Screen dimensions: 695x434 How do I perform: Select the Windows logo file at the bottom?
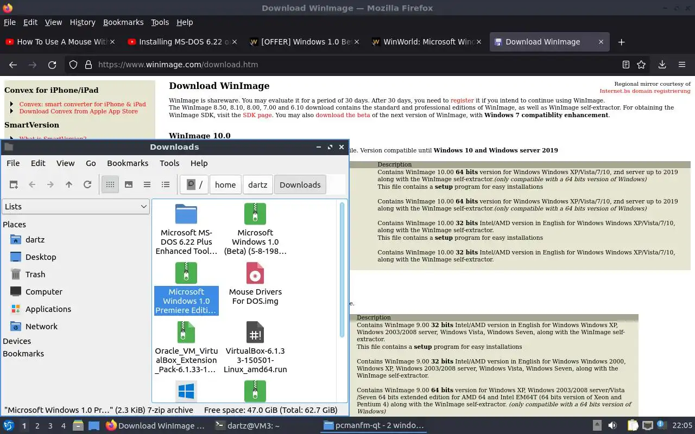[x=186, y=391]
